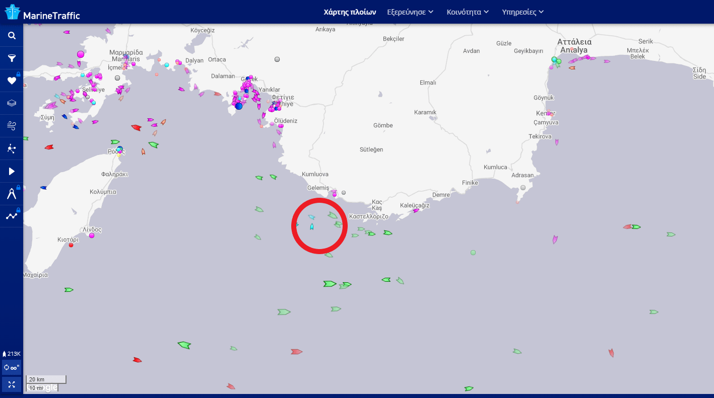Select the large magenta circle near Marmaris
Screen dimensions: 714x398
click(x=81, y=54)
